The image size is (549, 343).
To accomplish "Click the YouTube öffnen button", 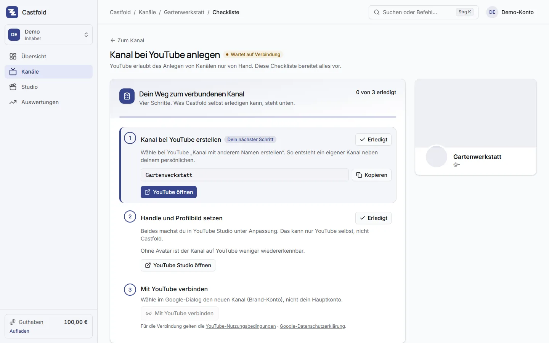I will 169,192.
